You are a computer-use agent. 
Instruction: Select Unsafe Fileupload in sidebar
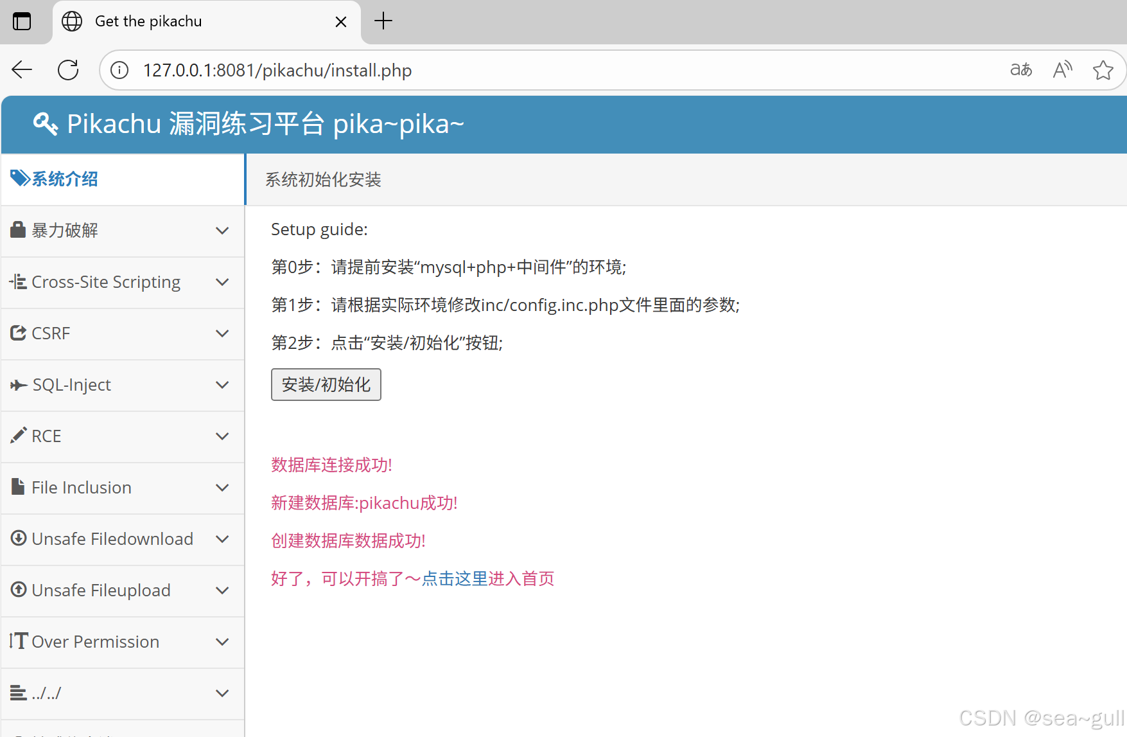click(123, 590)
